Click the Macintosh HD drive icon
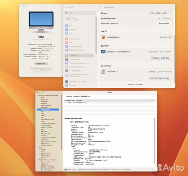This screenshot has width=188, height=176. coord(103,72)
